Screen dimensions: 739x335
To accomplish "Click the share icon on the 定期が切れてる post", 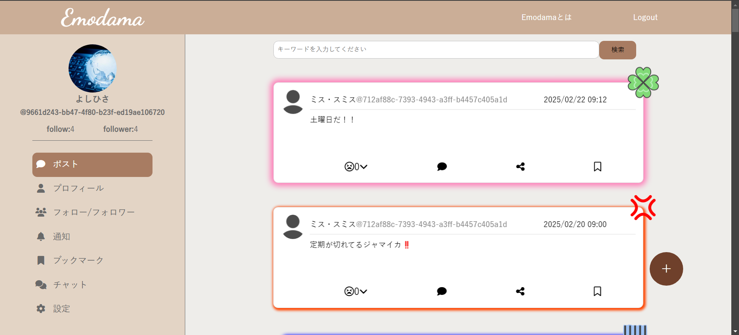I will (x=520, y=291).
